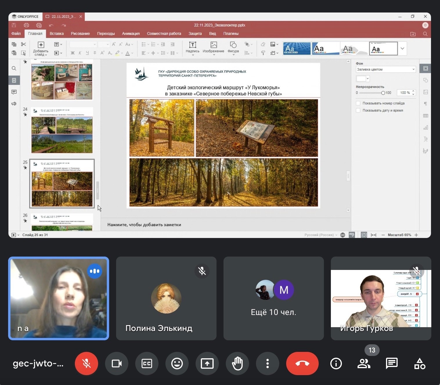Screen dimensions: 440x385
Task: Click the Вид tab
Action: point(212,34)
